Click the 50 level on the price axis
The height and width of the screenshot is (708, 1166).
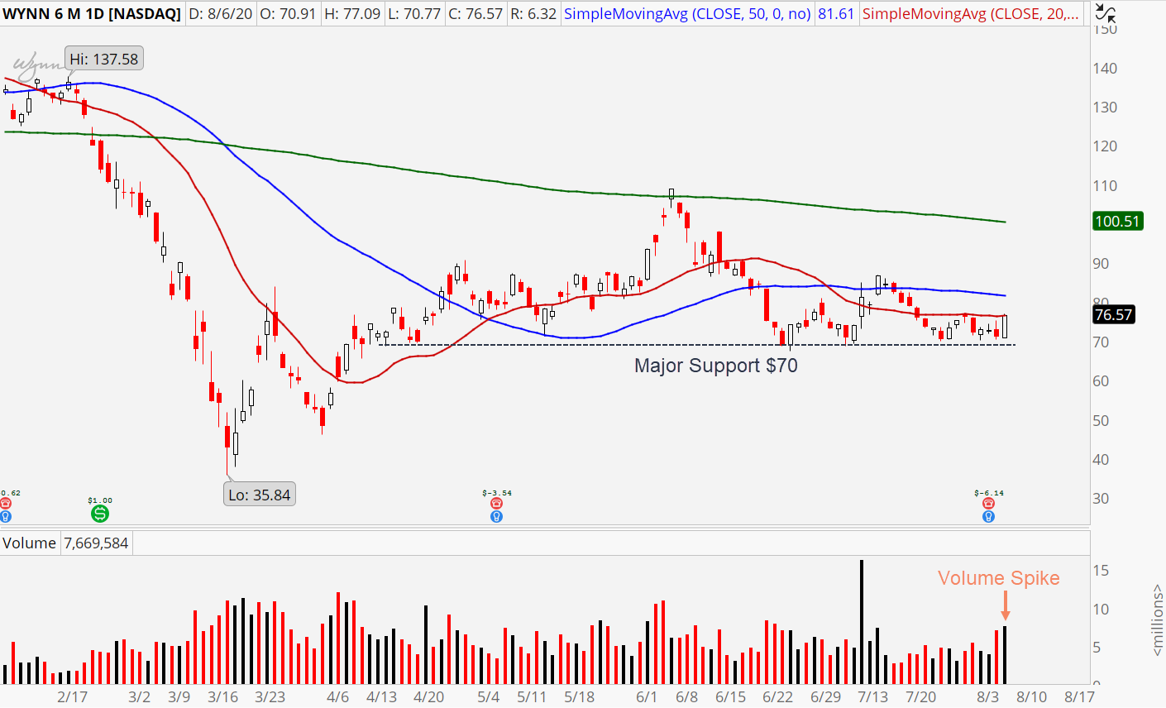(1101, 420)
